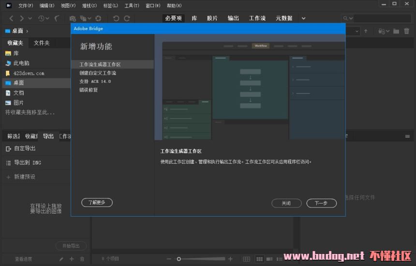Click the pencil edit icon in export panel
This screenshot has width=416, height=266.
61,259
